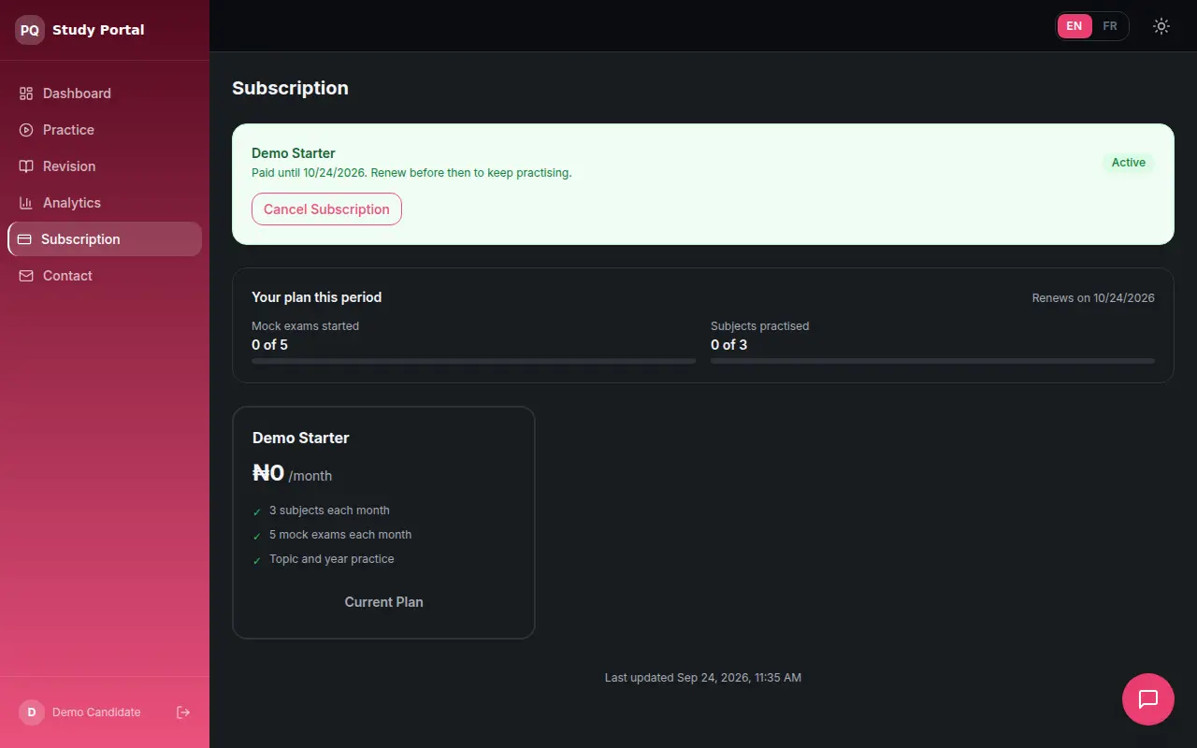Click the PQ logo badge
1197x748 pixels.
point(30,30)
